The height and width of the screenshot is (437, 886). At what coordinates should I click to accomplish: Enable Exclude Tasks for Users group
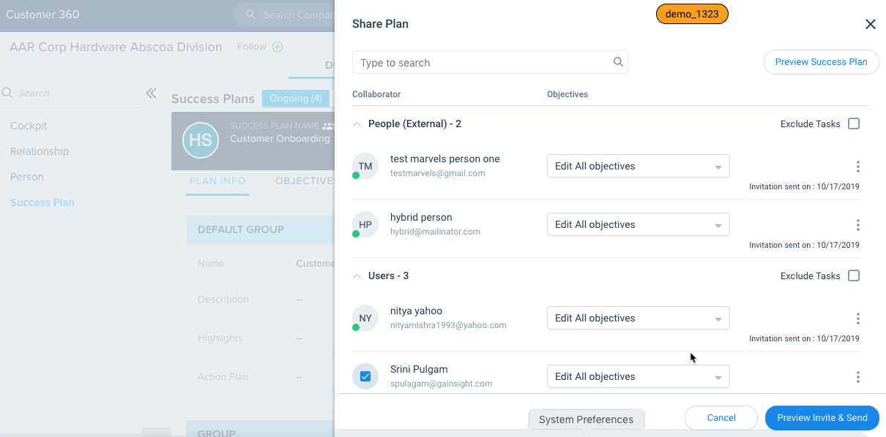(x=853, y=275)
